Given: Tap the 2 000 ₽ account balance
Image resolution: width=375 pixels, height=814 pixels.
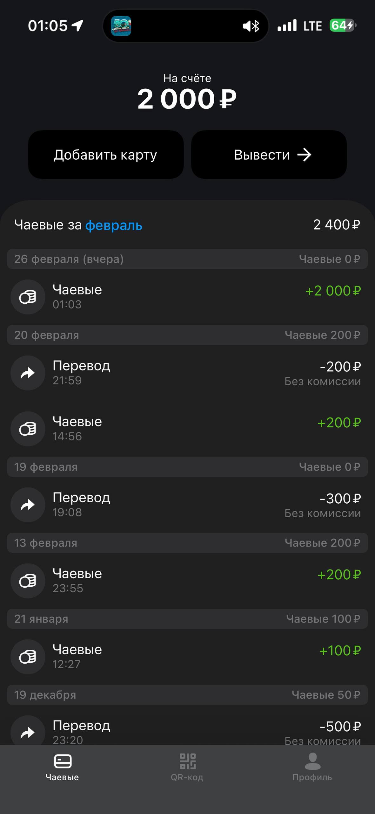Looking at the screenshot, I should click(x=187, y=99).
